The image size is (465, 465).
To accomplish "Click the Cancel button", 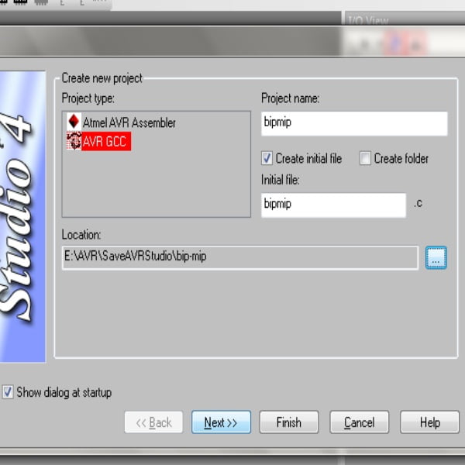I will 359,422.
